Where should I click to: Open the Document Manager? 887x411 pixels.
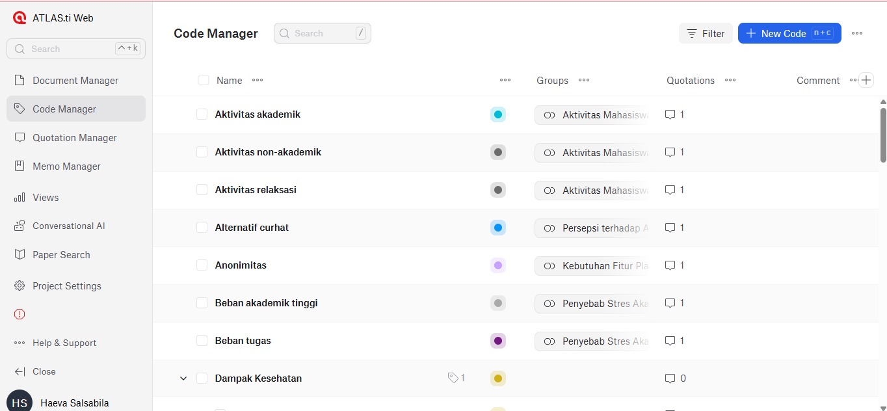click(76, 81)
